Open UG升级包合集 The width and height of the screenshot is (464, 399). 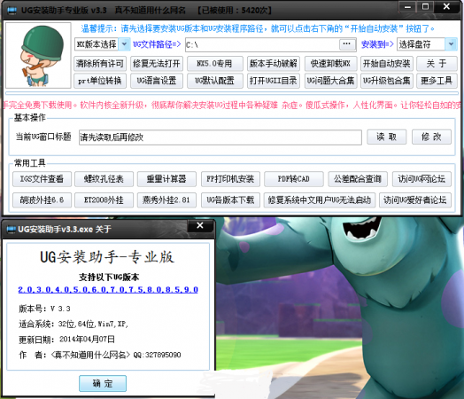click(387, 81)
